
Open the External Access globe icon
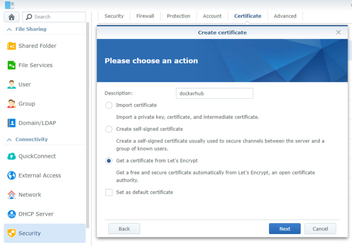12,175
